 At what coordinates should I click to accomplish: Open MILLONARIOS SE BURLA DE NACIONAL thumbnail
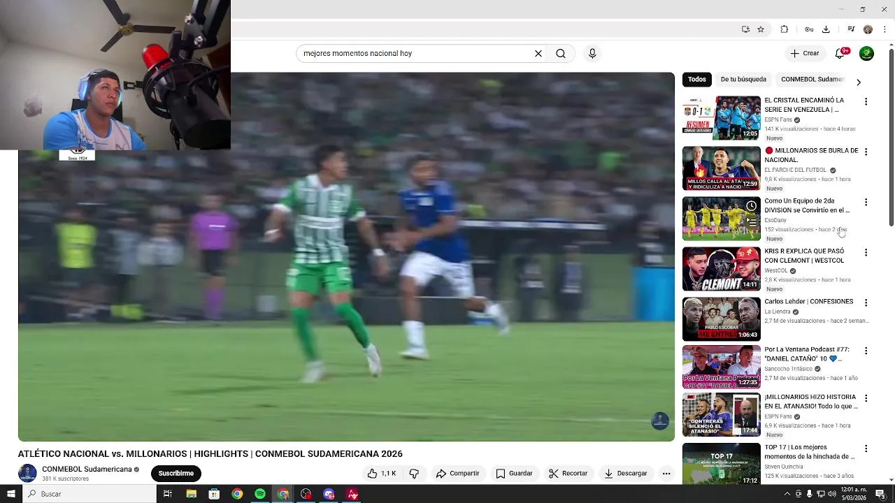(x=721, y=168)
